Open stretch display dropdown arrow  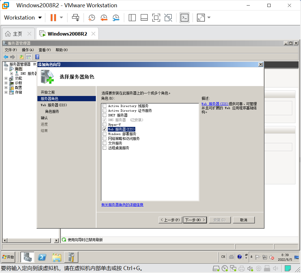pyautogui.click(x=209, y=17)
